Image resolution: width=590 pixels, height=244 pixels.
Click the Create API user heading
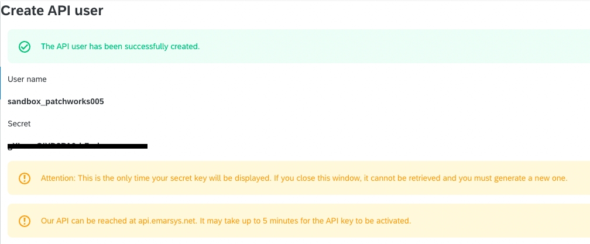52,11
